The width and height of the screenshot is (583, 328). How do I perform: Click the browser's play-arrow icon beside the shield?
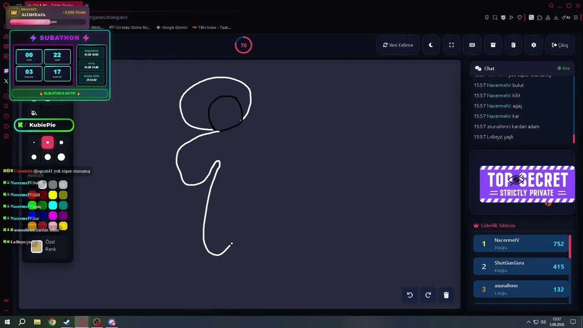(511, 17)
